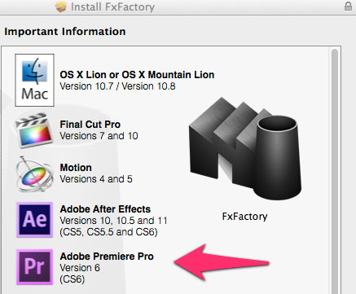Click the Mac Finder icon
The height and width of the screenshot is (294, 356).
[34, 80]
